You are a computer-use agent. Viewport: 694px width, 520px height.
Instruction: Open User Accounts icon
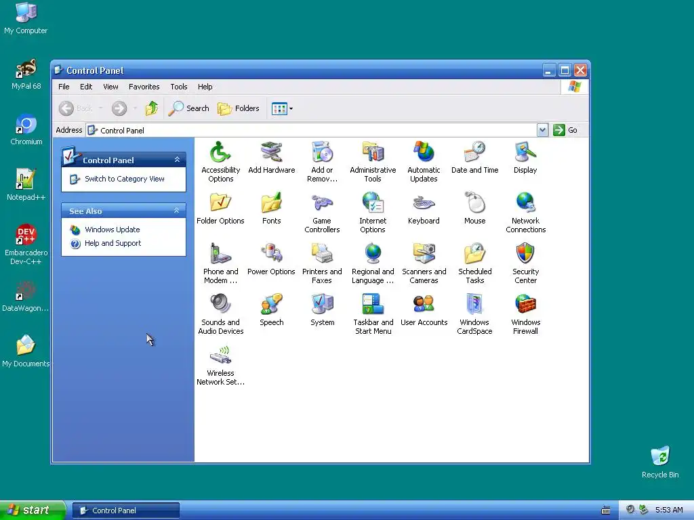(x=424, y=309)
